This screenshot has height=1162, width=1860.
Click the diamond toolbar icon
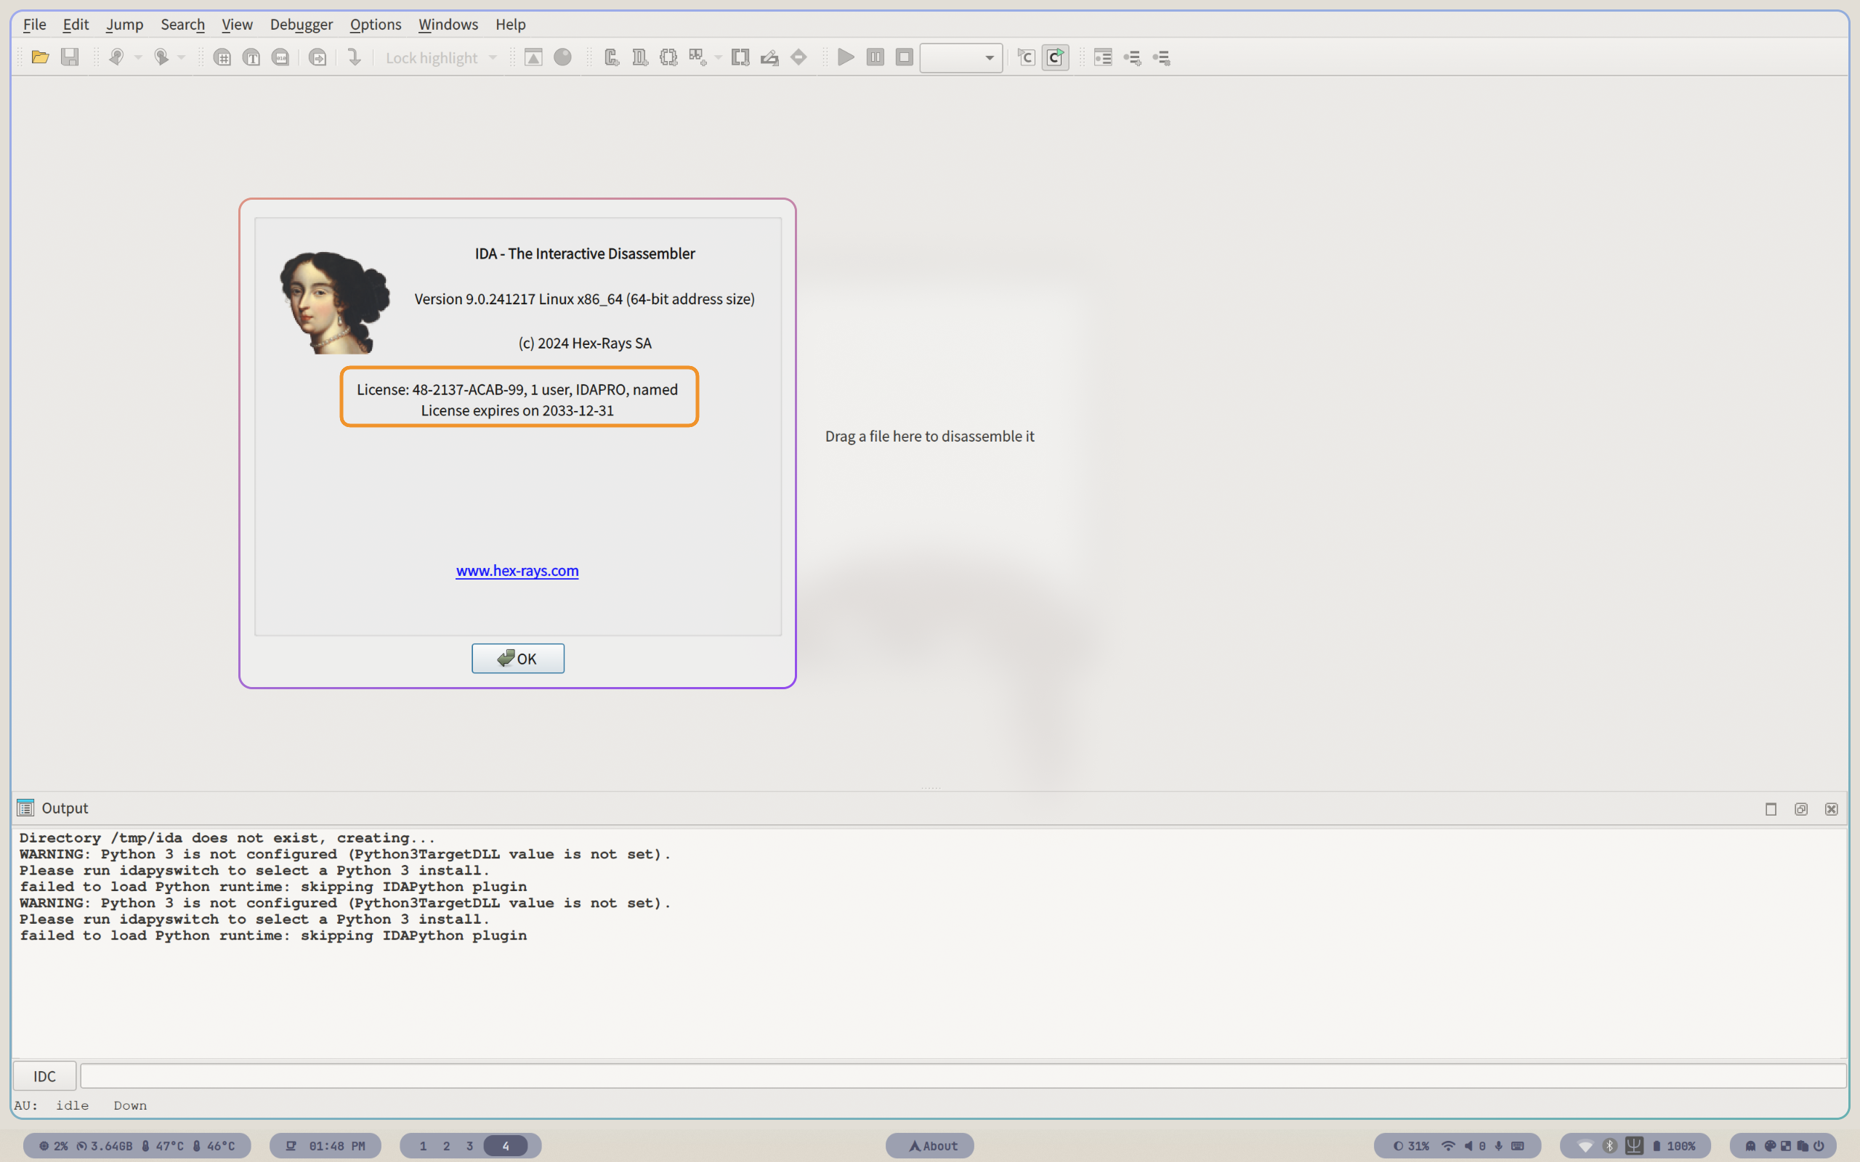point(798,57)
